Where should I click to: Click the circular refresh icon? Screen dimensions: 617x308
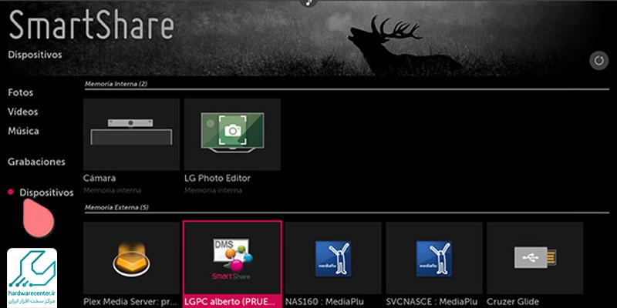coord(599,61)
